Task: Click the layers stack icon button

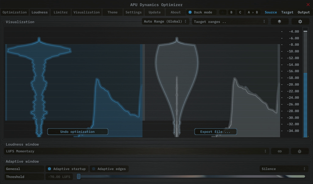Action: [x=279, y=22]
